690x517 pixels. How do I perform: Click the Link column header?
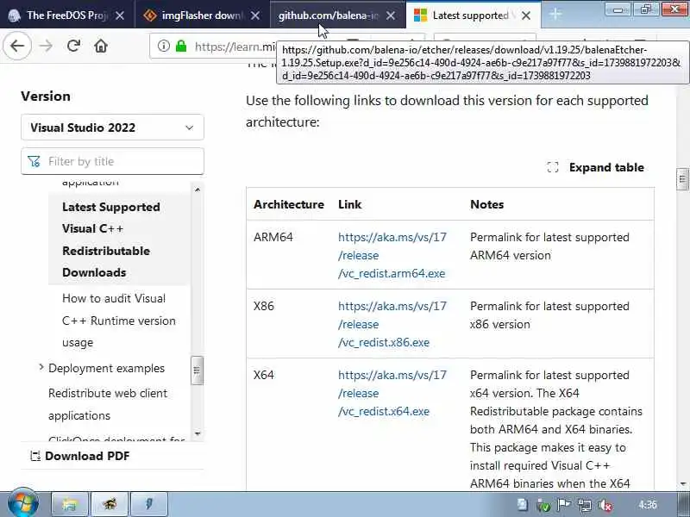pos(350,204)
